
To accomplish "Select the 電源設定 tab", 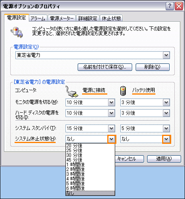I will coord(17,18).
